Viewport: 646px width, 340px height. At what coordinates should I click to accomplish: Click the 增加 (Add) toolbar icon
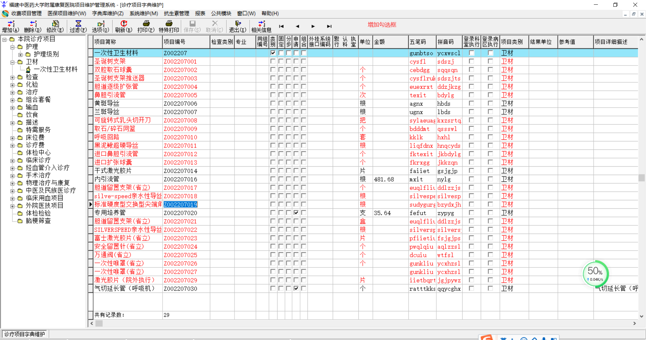[x=10, y=26]
